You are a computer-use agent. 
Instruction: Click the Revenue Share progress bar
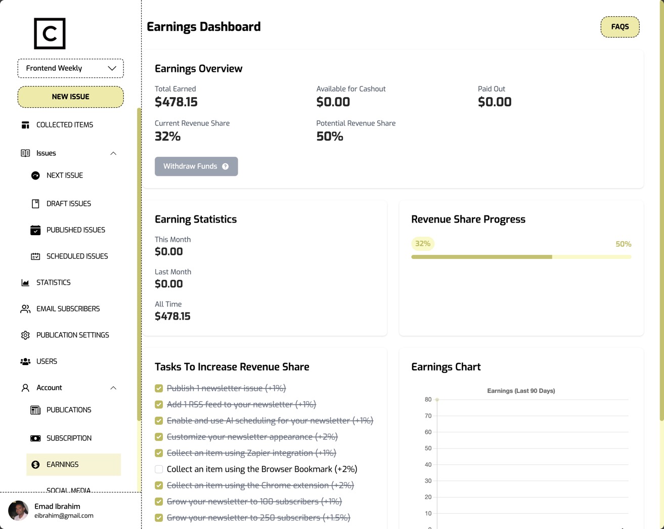tap(521, 257)
